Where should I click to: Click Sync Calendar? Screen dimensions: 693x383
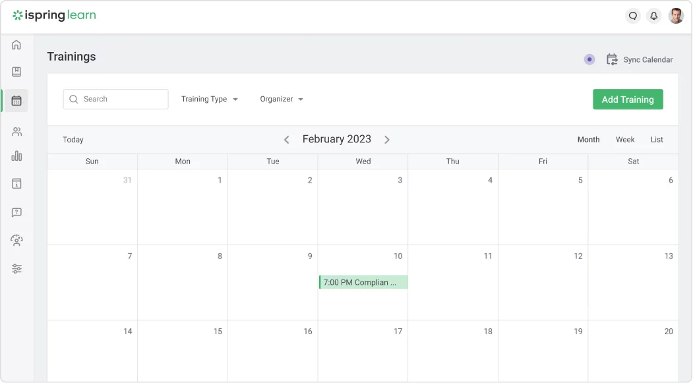click(x=640, y=59)
